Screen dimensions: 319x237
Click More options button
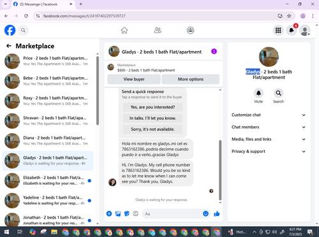click(191, 79)
